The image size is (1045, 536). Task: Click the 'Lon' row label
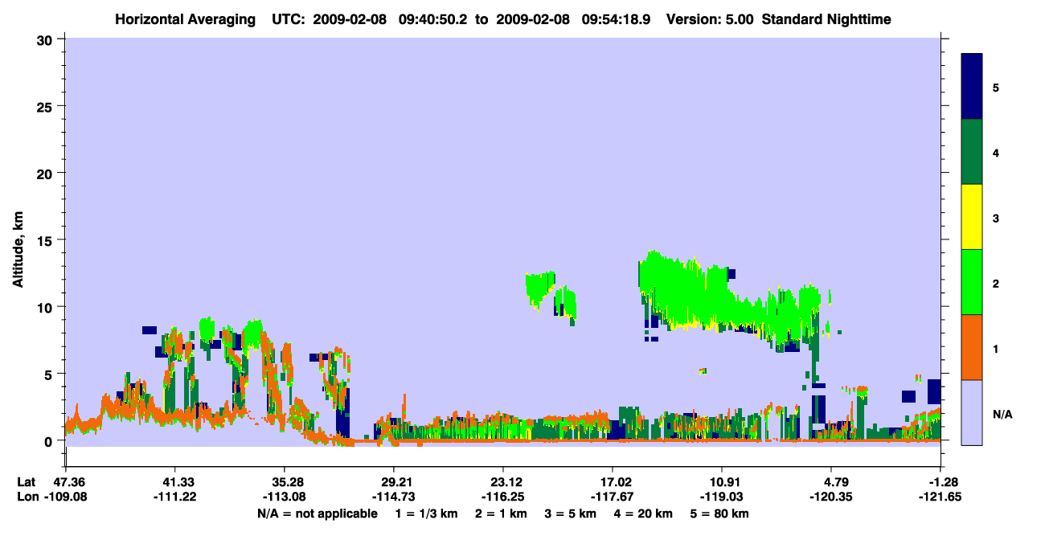27,497
